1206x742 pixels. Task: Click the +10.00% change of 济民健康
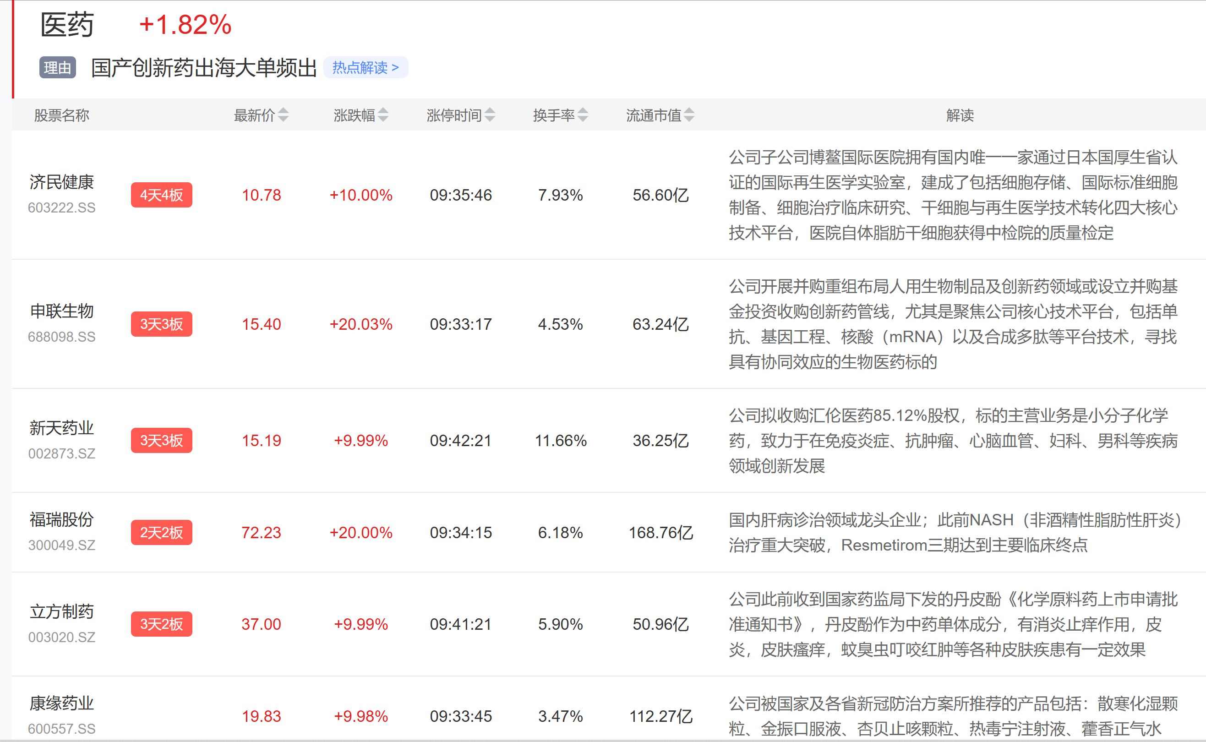tap(360, 195)
